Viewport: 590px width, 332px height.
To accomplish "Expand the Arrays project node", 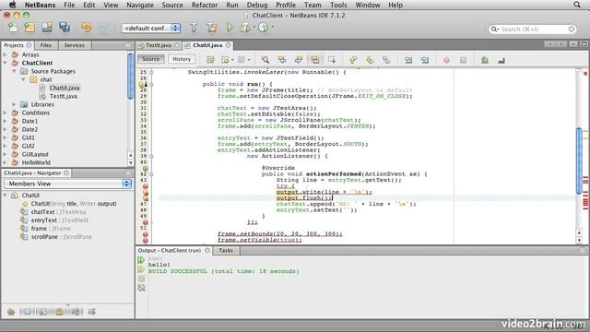I will (x=6, y=54).
